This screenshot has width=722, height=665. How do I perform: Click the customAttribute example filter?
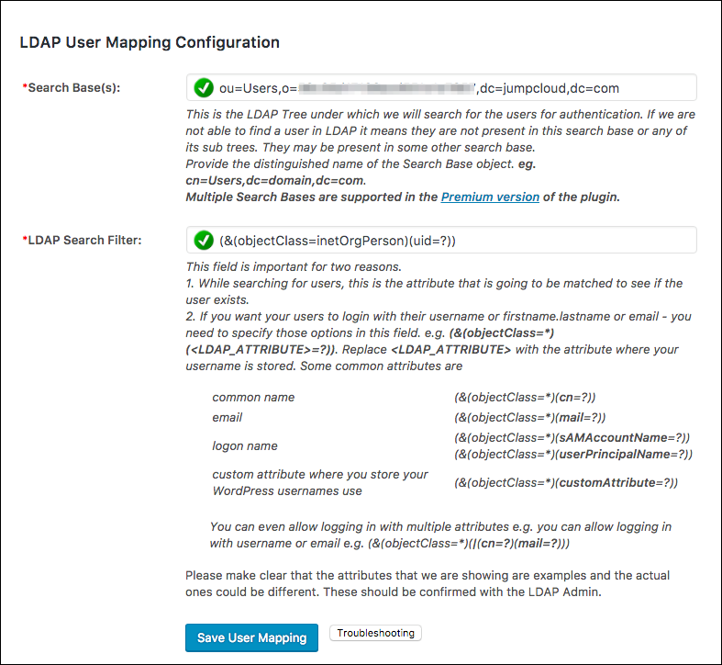(566, 483)
